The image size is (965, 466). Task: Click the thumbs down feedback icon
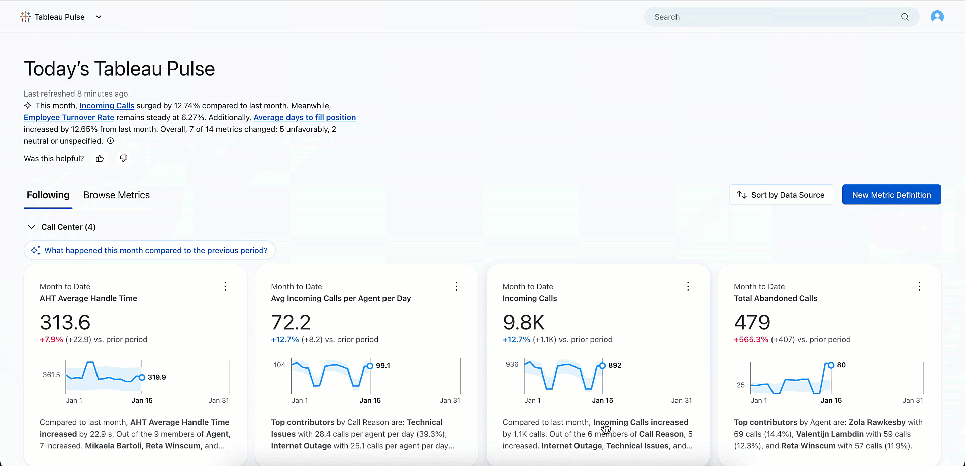pos(123,159)
